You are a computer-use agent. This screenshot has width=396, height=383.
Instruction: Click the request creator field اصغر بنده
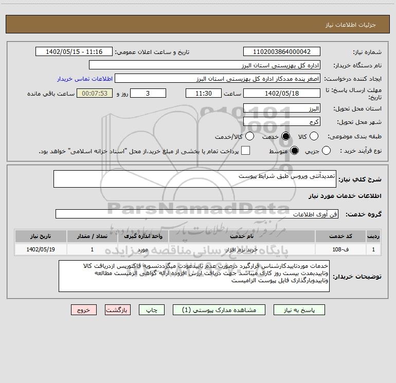[218, 79]
